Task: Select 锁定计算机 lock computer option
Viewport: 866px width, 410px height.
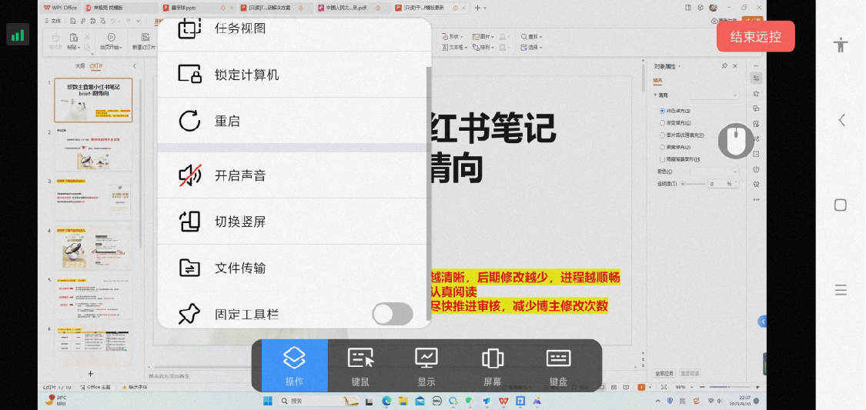Action: click(294, 75)
